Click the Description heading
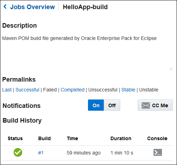This screenshot has width=177, height=165. pyautogui.click(x=20, y=26)
